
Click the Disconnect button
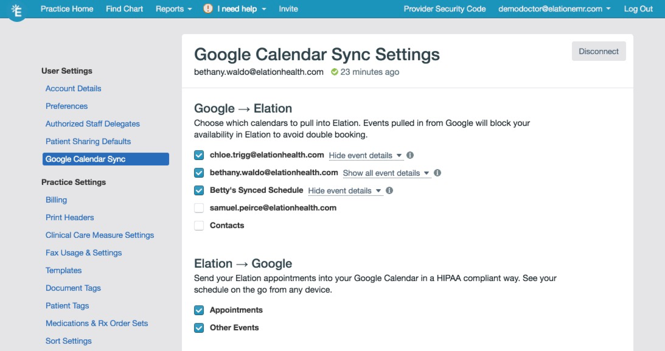[x=599, y=51]
